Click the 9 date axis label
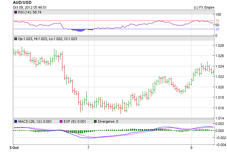Image resolution: width=227 pixels, height=156 pixels. tap(192, 148)
